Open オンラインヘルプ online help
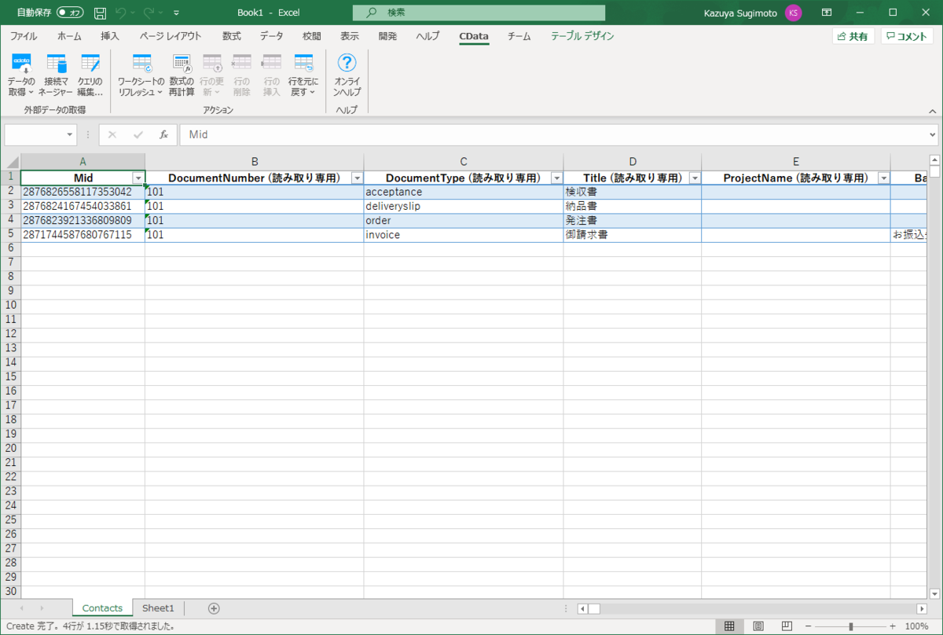This screenshot has width=943, height=635. [347, 75]
